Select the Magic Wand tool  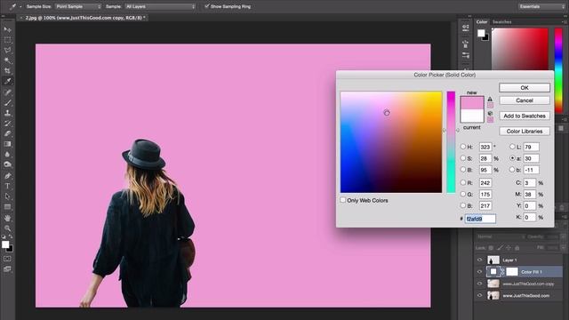tap(7, 60)
